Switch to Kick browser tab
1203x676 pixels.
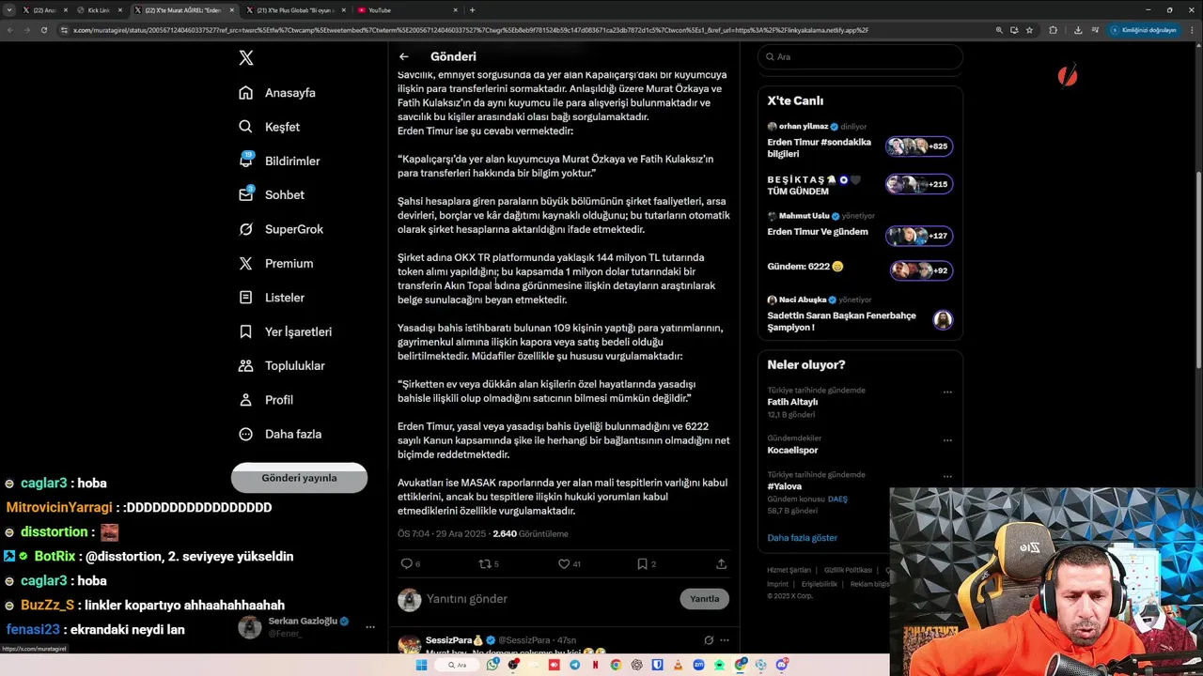pyautogui.click(x=99, y=10)
